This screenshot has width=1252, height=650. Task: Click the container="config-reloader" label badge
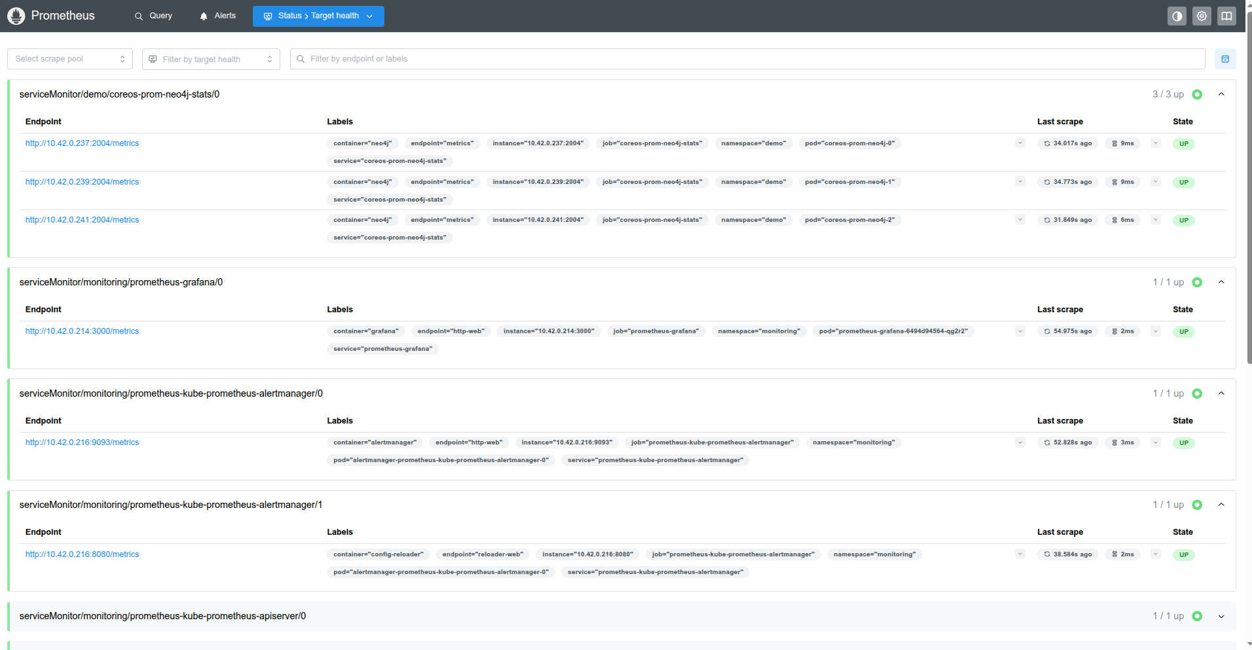click(x=378, y=554)
